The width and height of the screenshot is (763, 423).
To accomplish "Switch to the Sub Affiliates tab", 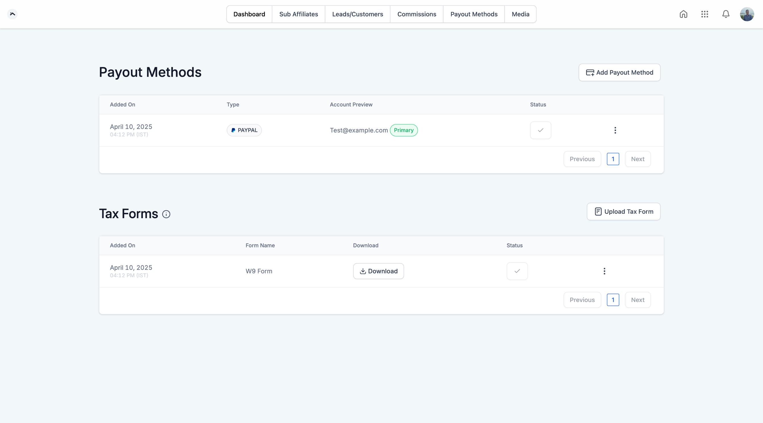I will [299, 14].
